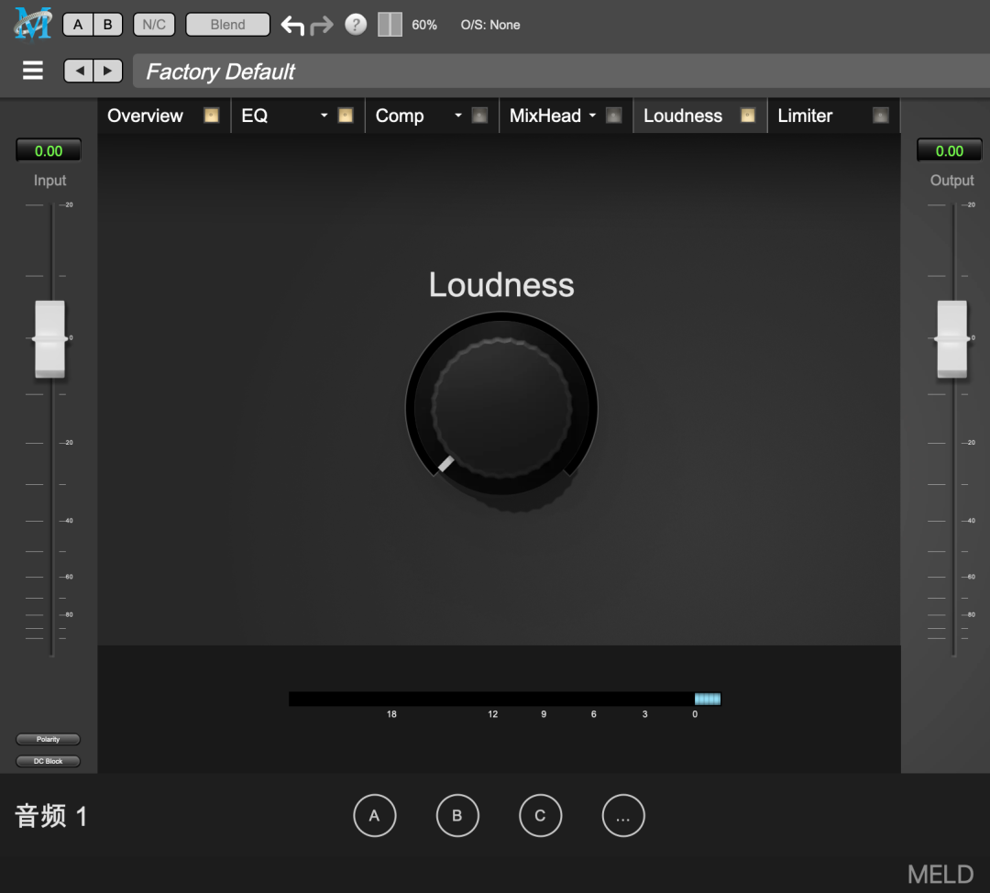This screenshot has width=990, height=893.
Task: Select preset slot A
Action: [x=78, y=25]
